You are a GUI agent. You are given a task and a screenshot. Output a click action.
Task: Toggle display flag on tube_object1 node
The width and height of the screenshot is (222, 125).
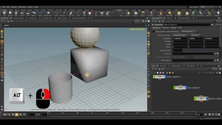[166, 77]
